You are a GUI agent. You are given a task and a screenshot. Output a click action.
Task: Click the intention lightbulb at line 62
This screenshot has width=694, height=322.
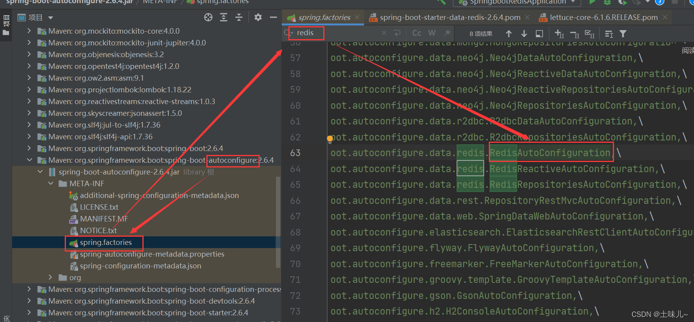tap(330, 139)
